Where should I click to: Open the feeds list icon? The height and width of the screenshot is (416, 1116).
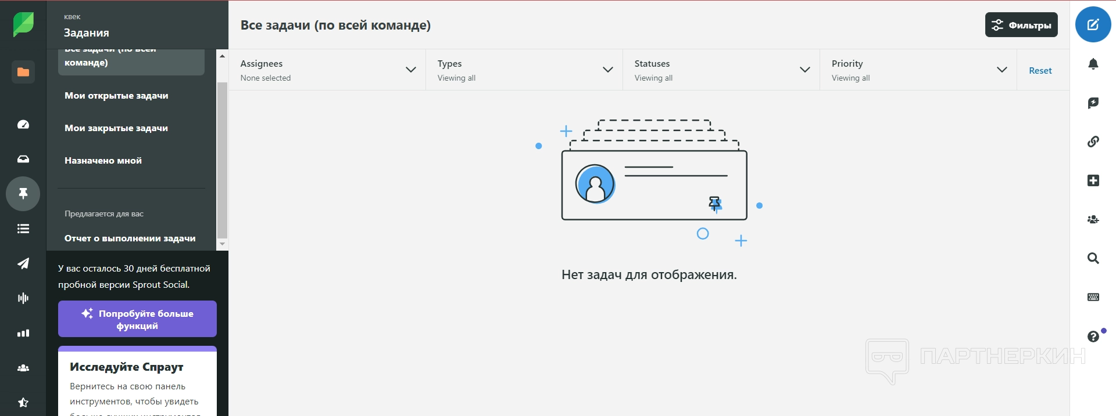[x=23, y=229]
